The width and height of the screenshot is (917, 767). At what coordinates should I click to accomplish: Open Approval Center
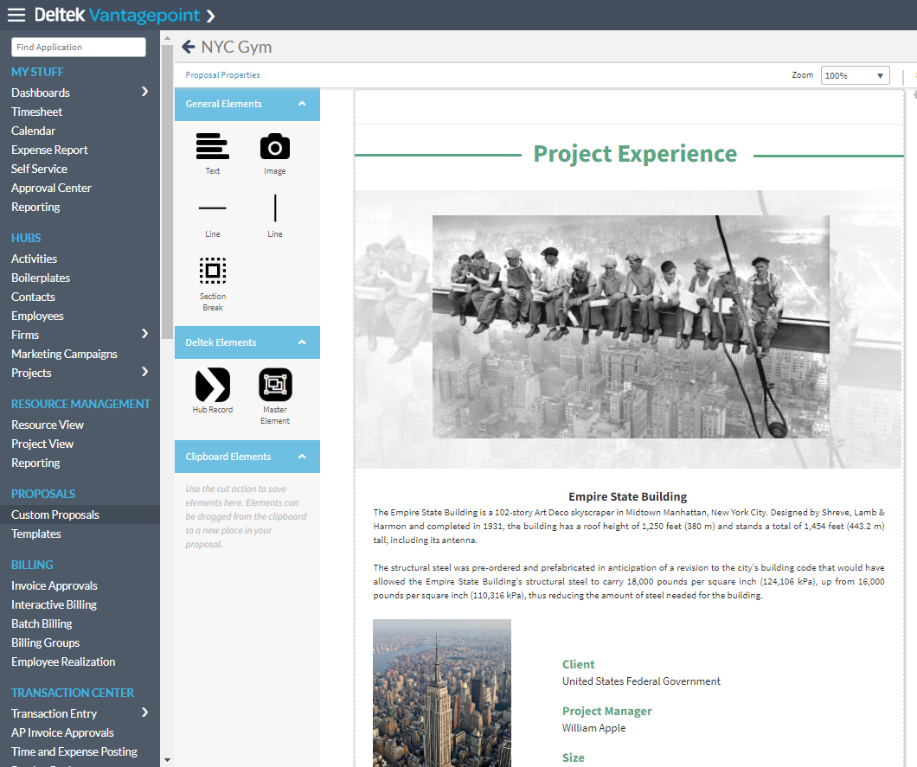51,188
